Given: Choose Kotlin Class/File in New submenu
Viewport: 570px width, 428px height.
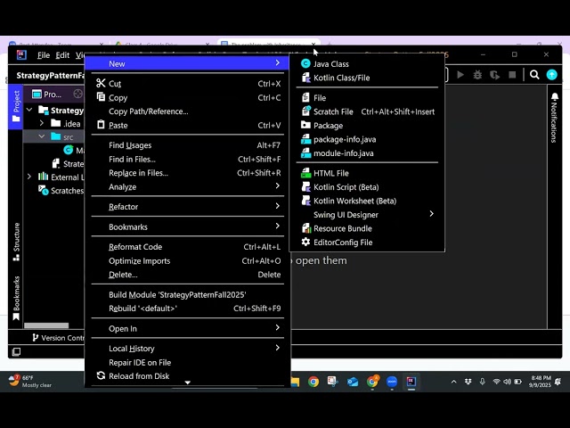Looking at the screenshot, I should coord(341,78).
